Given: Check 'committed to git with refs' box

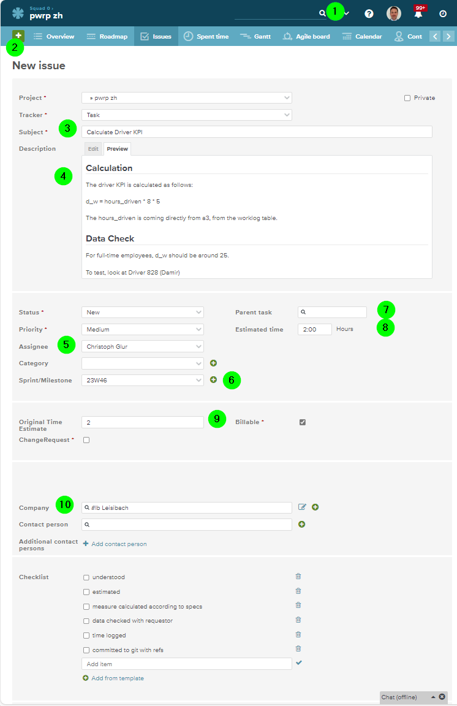Looking at the screenshot, I should [86, 650].
